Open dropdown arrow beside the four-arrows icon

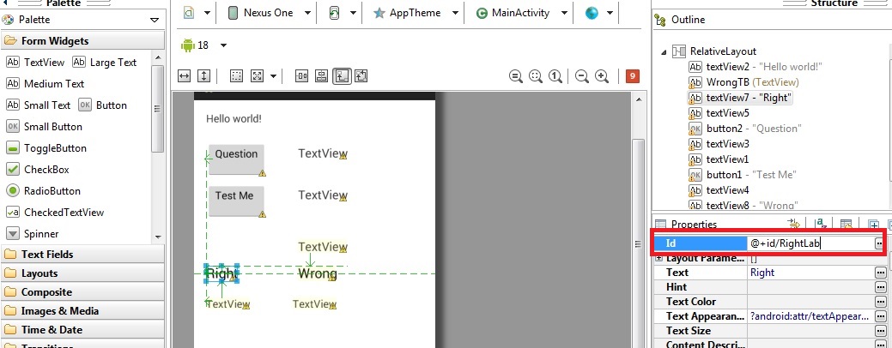[x=274, y=76]
